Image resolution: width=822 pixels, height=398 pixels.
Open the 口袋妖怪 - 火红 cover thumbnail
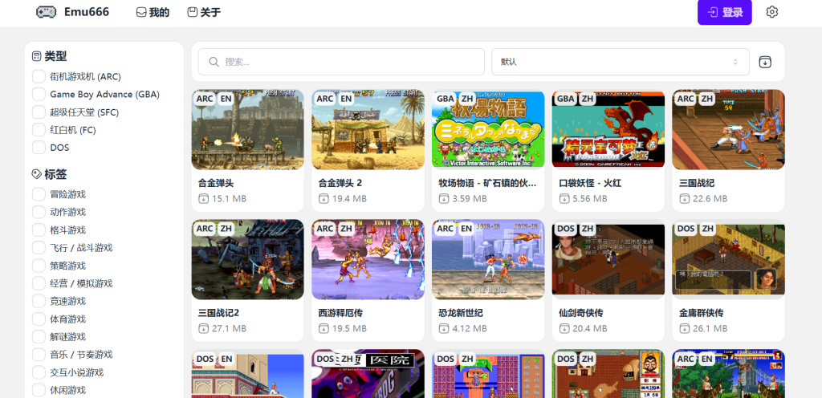[608, 129]
